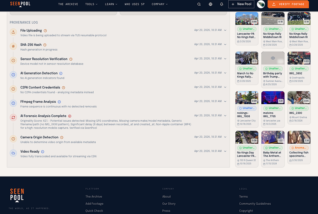This screenshot has height=214, width=318.
Task: Click the SeenPool footer logo
Action: 17,195
